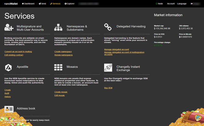204x126 pixels.
Task: Open the Account menu
Action: coord(171,4)
